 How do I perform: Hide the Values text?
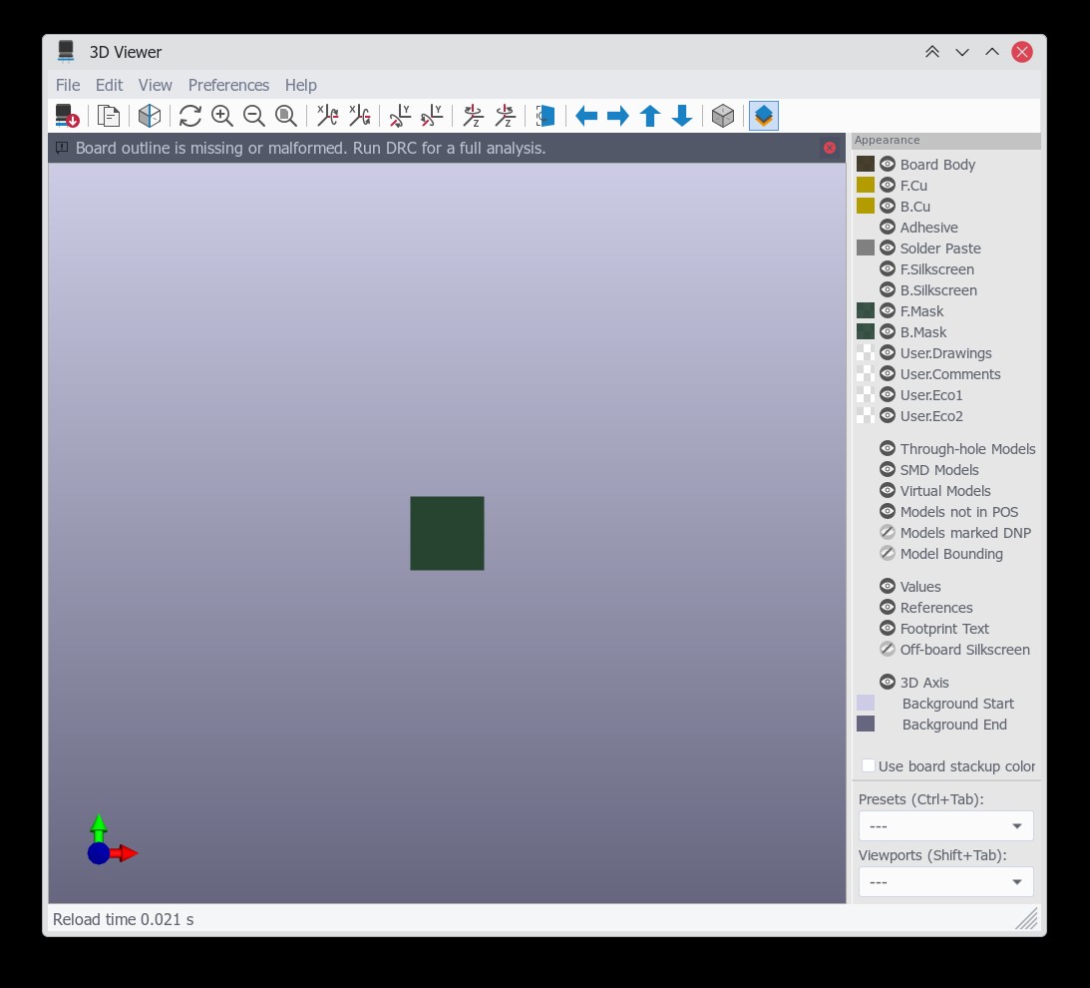(887, 586)
